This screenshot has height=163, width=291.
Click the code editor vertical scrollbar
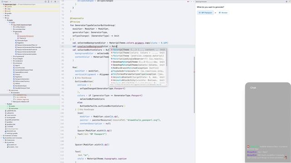194,85
